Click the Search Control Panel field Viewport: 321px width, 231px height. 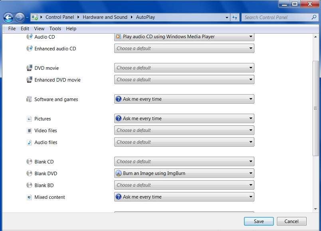(279, 18)
